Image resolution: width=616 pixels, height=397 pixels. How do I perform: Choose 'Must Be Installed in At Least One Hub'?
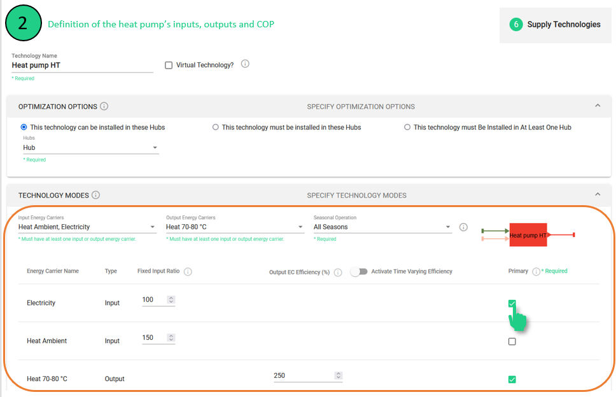click(407, 128)
